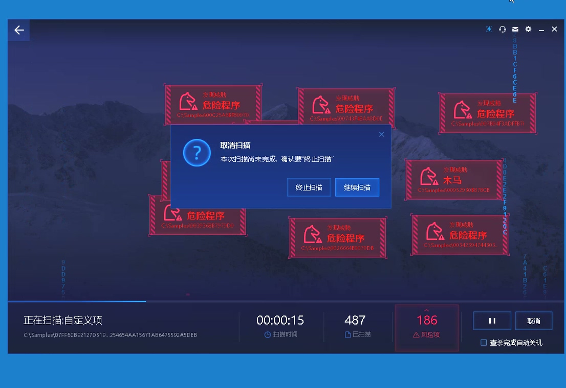Close the antivirus main window
566x388 pixels.
pos(554,29)
